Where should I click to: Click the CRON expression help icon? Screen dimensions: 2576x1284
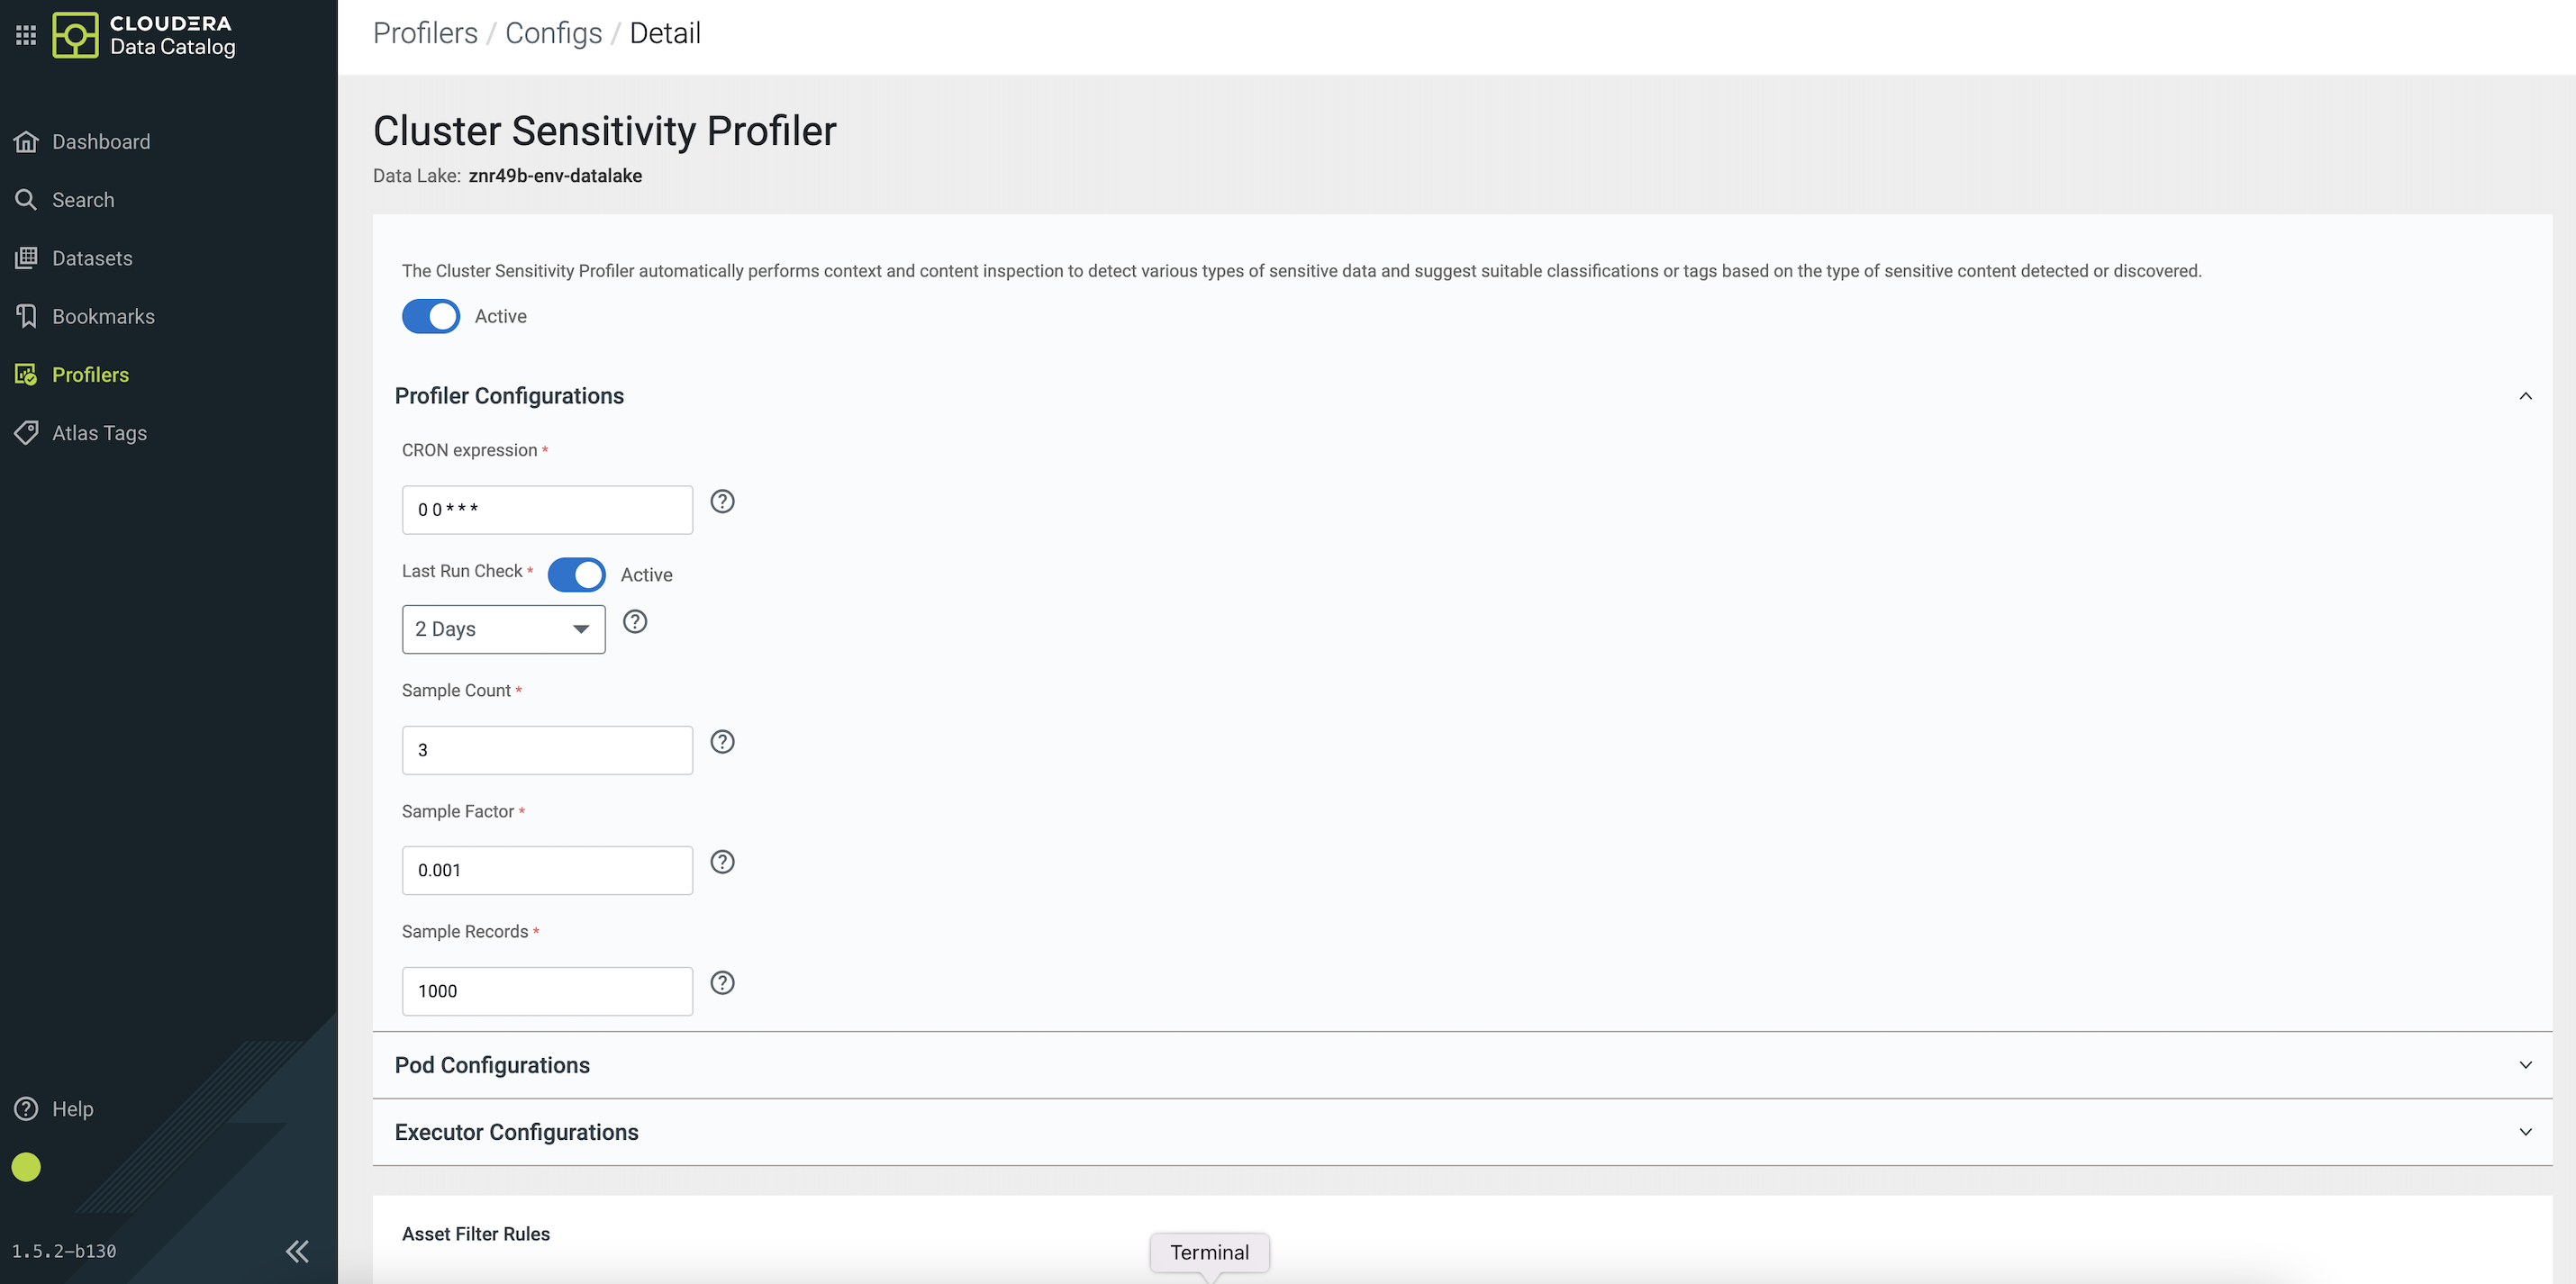[x=722, y=501]
